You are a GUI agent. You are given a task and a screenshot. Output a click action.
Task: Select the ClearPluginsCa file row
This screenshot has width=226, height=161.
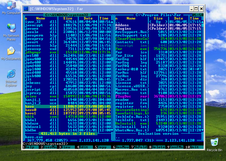158,39
